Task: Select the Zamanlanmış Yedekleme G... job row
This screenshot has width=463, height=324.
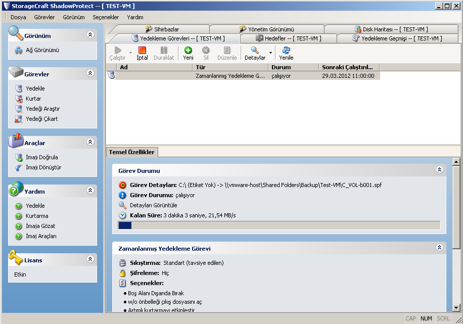Action: point(243,76)
